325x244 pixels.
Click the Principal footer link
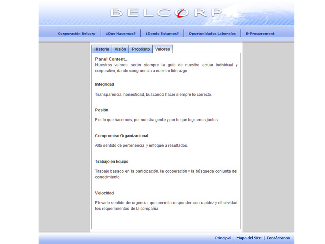tap(223, 238)
